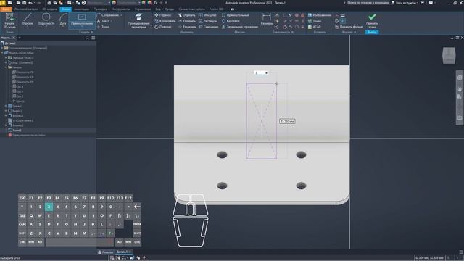The height and width of the screenshot is (261, 464).
Task: Select Ось X in the browser tree
Action: point(17,87)
